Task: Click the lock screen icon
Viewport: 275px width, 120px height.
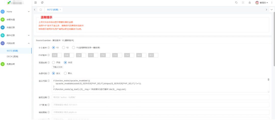Action: point(250,3)
